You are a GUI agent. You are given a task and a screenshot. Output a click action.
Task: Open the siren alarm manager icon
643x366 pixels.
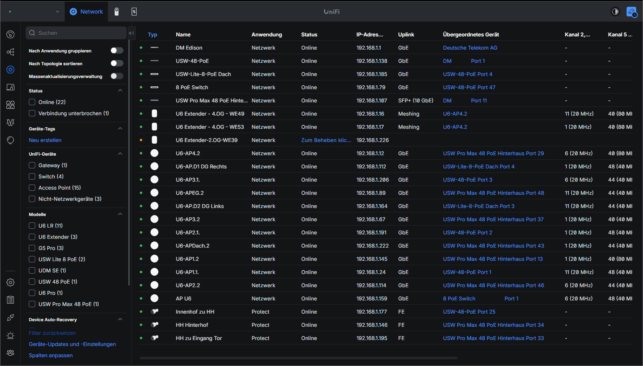tap(10, 335)
